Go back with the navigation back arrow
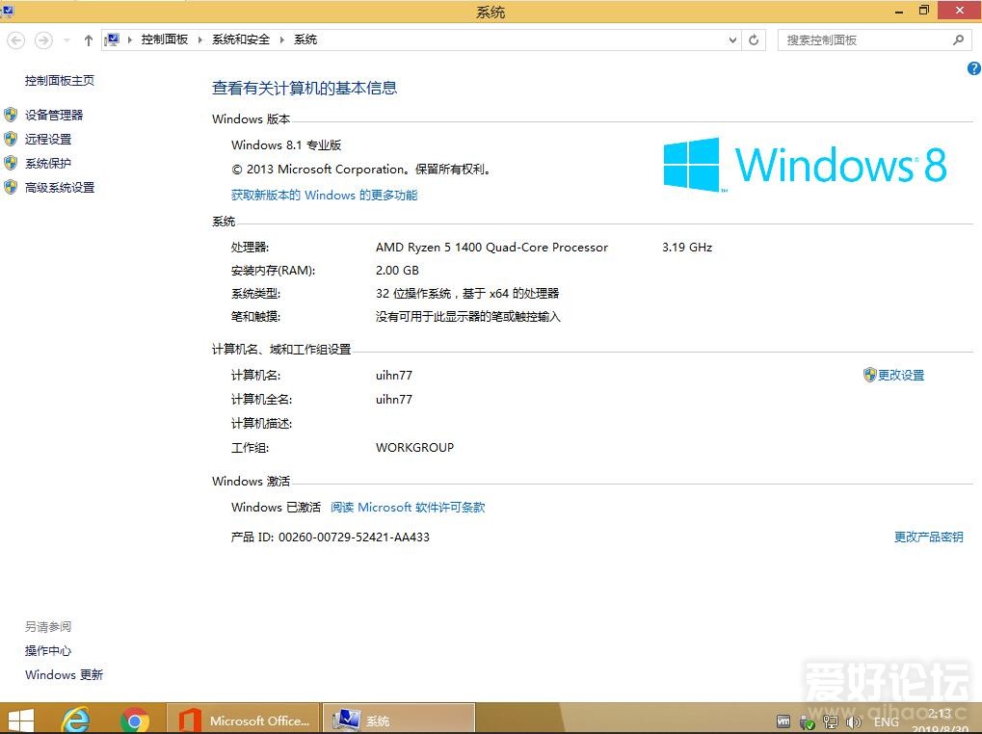Viewport: 982px width, 734px height. pyautogui.click(x=15, y=40)
